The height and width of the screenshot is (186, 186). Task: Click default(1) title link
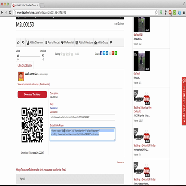coord(138,35)
